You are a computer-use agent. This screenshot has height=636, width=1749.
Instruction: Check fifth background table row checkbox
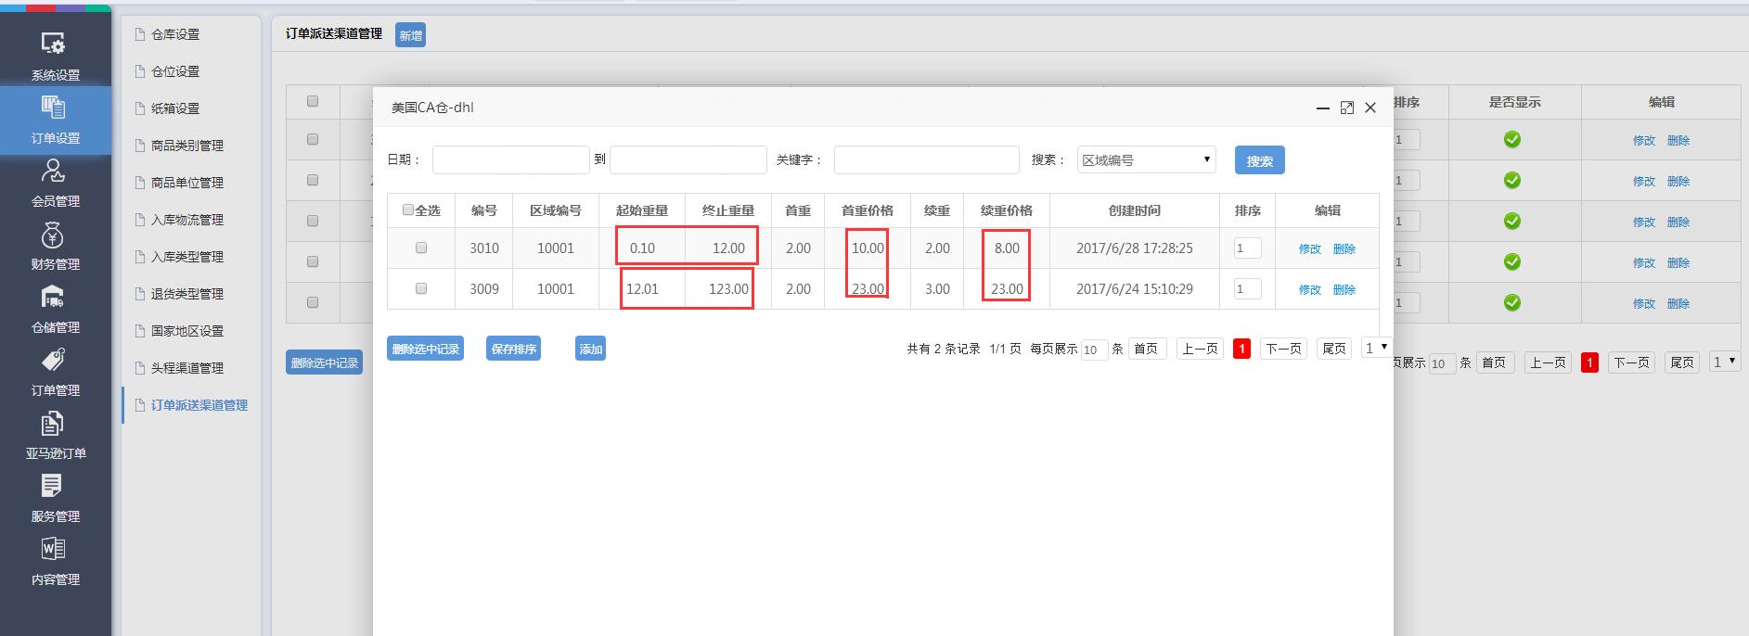click(x=313, y=302)
